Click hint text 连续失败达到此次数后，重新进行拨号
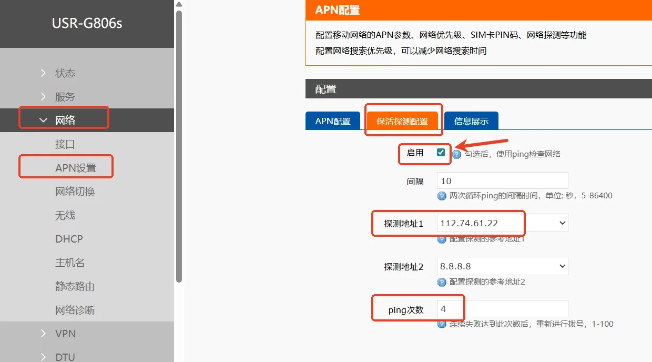The image size is (652, 362). [x=531, y=324]
